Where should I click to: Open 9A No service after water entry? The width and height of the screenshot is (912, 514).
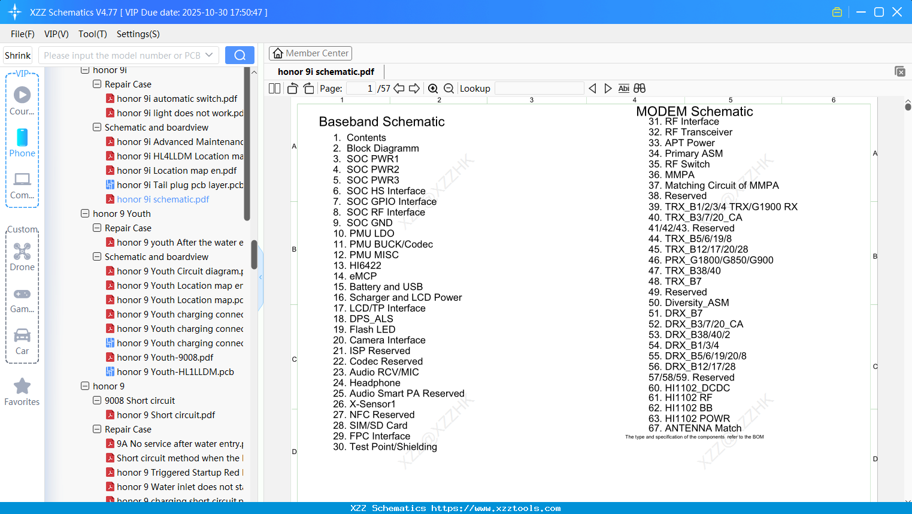coord(174,444)
